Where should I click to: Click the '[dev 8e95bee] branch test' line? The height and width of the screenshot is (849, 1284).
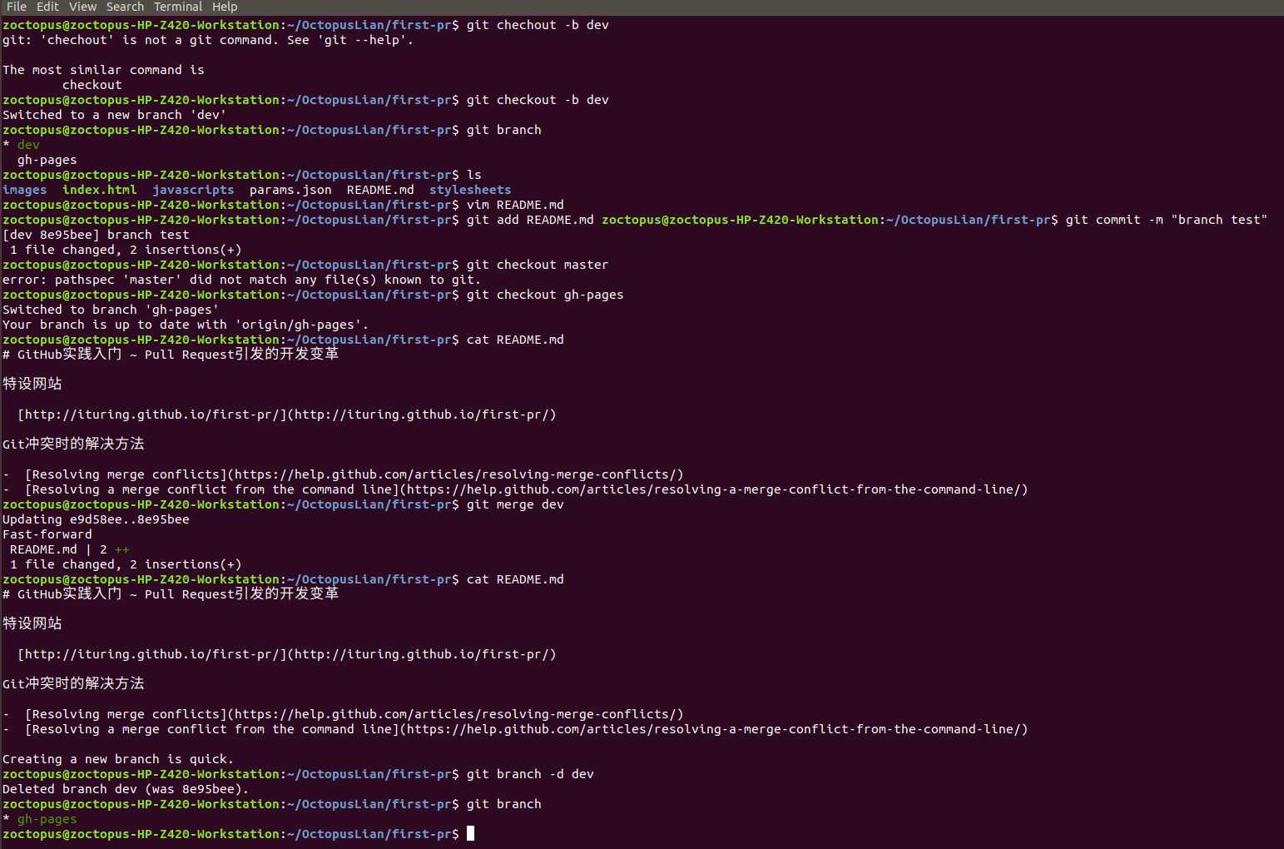pyautogui.click(x=96, y=235)
